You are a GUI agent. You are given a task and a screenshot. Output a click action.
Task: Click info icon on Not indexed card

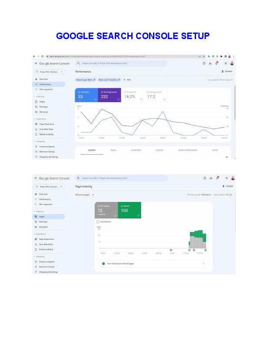tap(115, 216)
